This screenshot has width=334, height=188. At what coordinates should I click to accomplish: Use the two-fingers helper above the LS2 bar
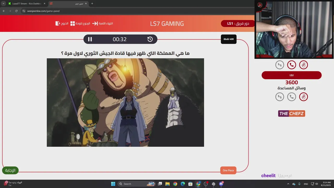click(x=303, y=65)
